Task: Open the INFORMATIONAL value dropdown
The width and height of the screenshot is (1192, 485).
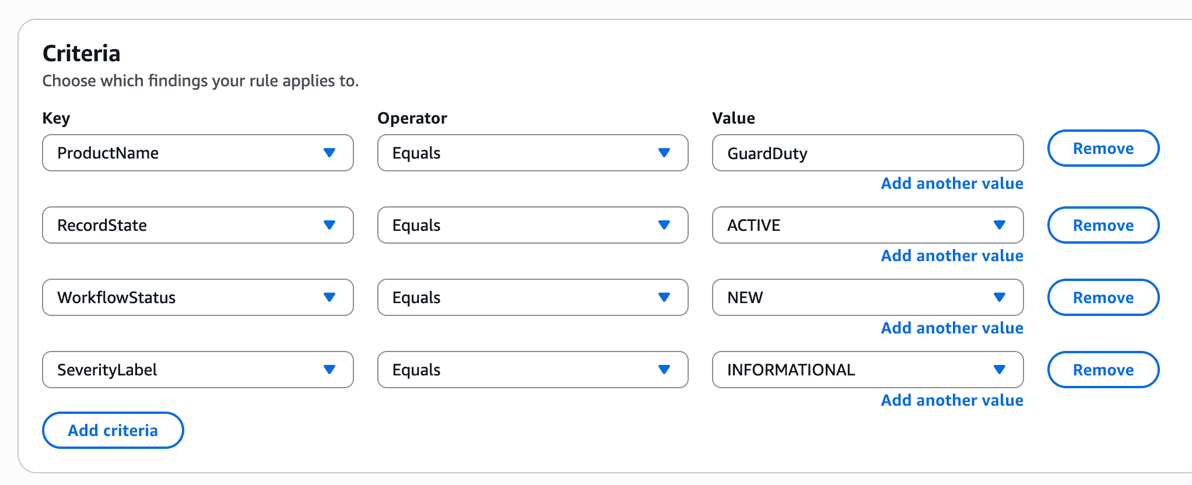Action: coord(867,370)
